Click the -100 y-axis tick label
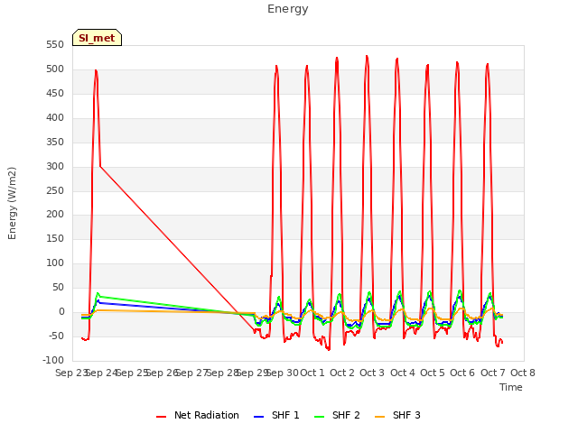Image resolution: width=578 pixels, height=433 pixels. point(53,360)
